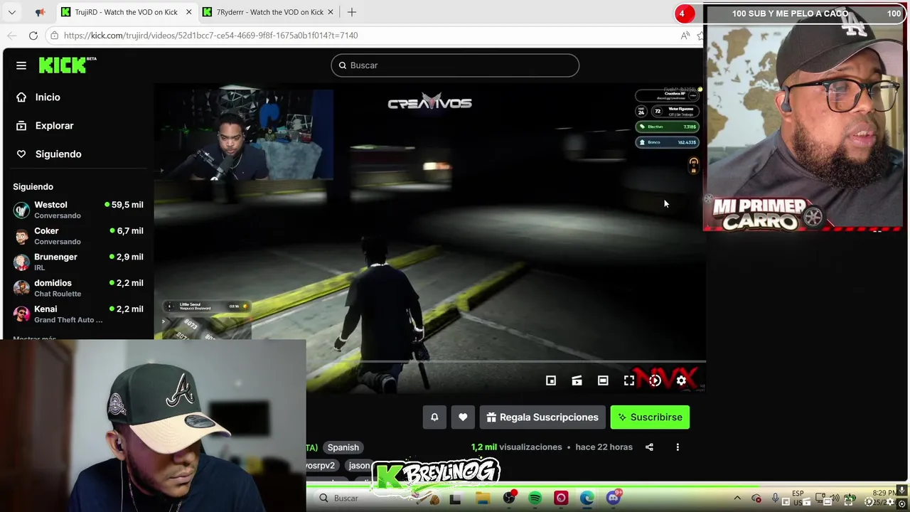The height and width of the screenshot is (512, 910).
Task: Open domidios' channel in following list
Action: 78,288
